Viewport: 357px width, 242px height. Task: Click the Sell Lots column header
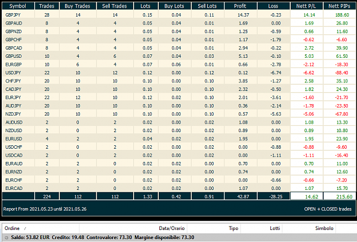pyautogui.click(x=208, y=6)
